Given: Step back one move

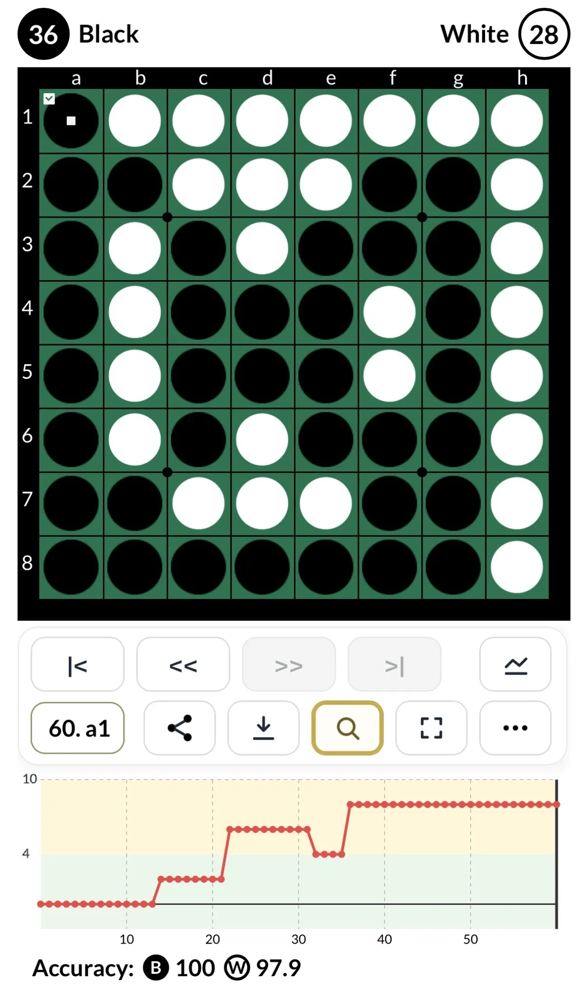Looking at the screenshot, I should (183, 665).
